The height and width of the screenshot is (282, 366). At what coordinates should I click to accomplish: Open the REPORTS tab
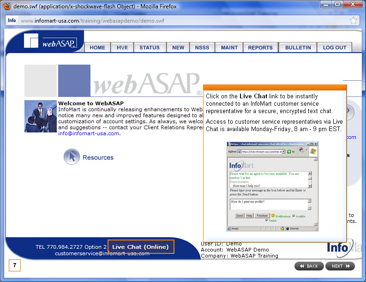click(x=260, y=48)
